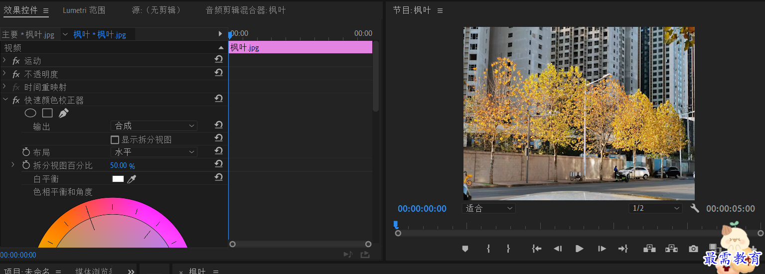Reset the 快速颜色校正器 effect
Screen dimensions: 765x274
coord(218,99)
